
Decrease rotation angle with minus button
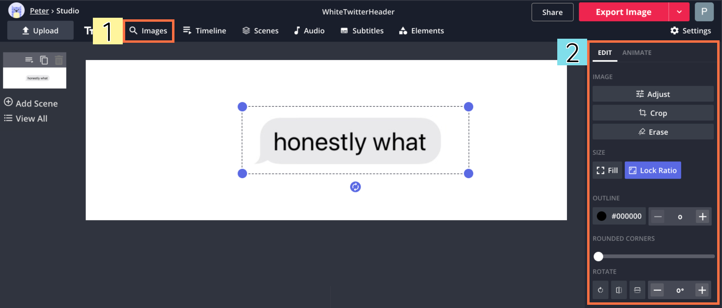657,290
